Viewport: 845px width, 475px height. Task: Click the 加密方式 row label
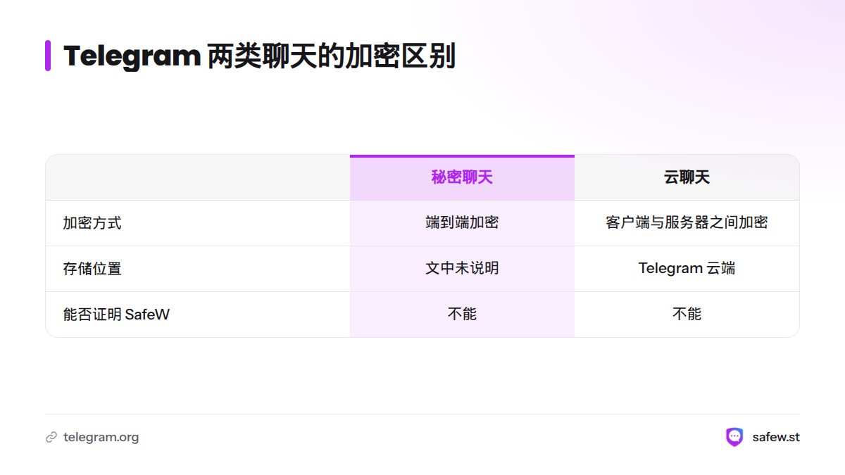[92, 223]
